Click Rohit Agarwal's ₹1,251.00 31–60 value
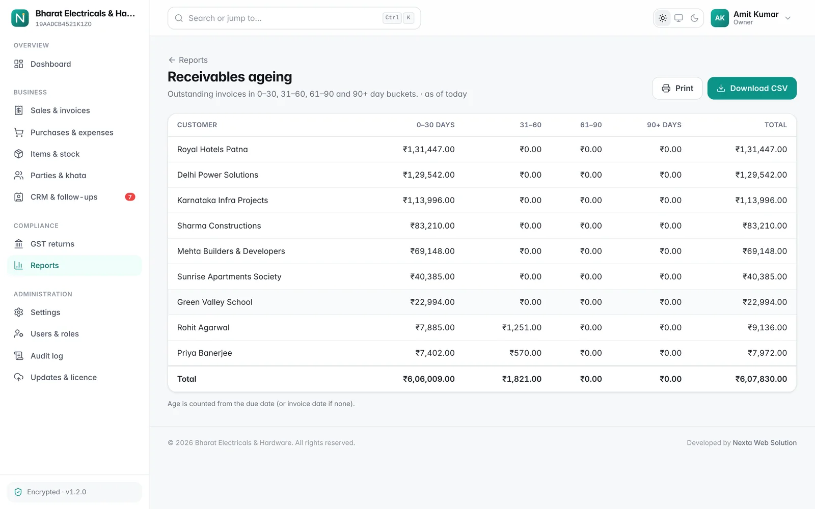The height and width of the screenshot is (509, 815). 522,327
